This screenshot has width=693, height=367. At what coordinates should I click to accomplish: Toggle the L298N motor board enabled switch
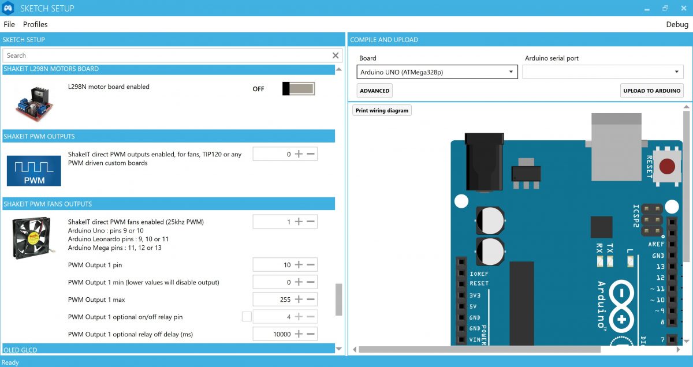click(x=298, y=89)
